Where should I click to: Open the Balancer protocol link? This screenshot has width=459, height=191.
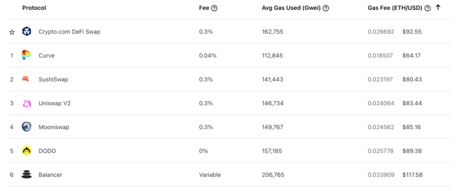tap(50, 175)
